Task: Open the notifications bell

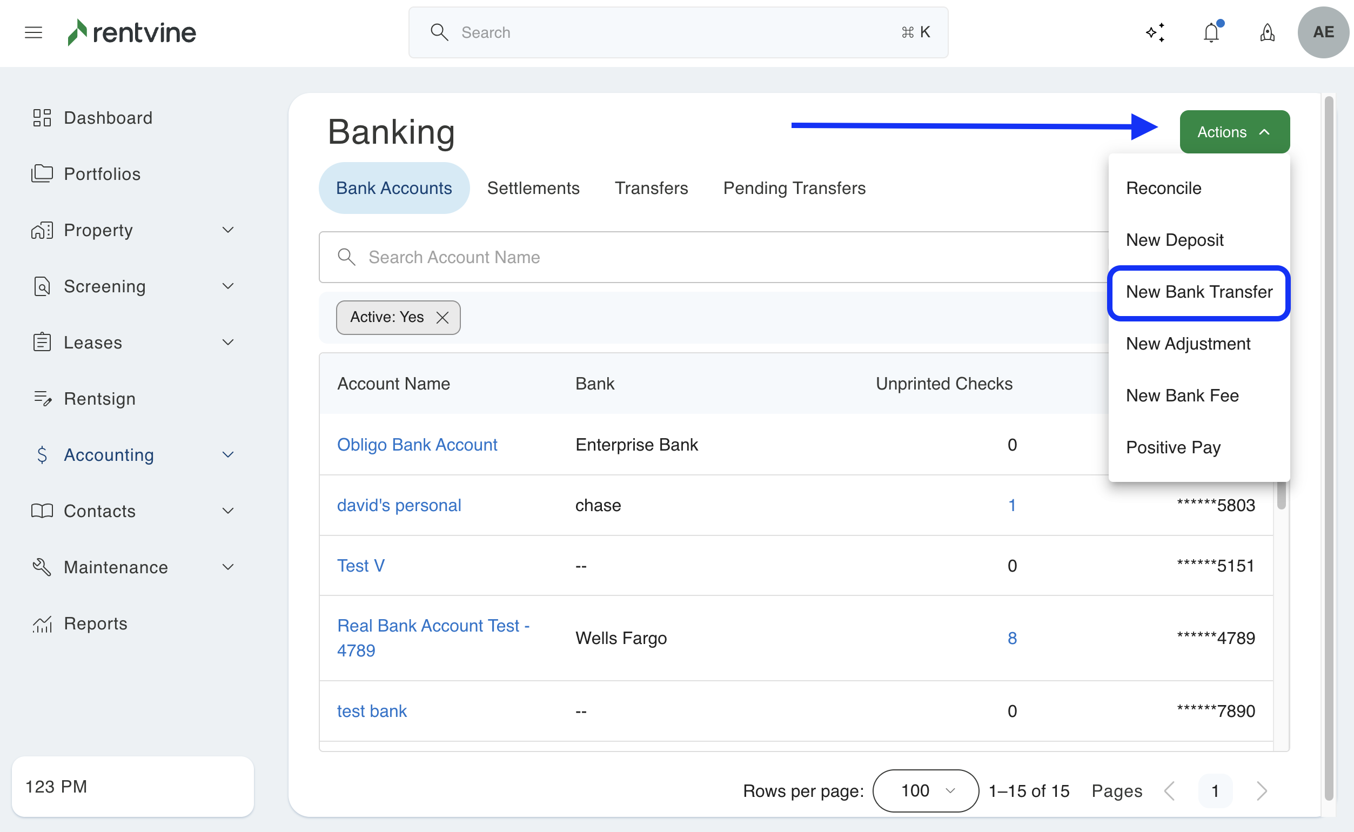Action: click(1211, 32)
